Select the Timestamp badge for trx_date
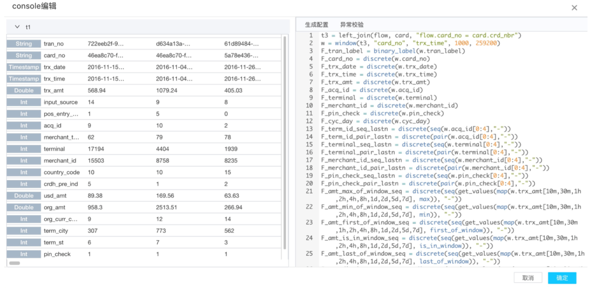 23,67
